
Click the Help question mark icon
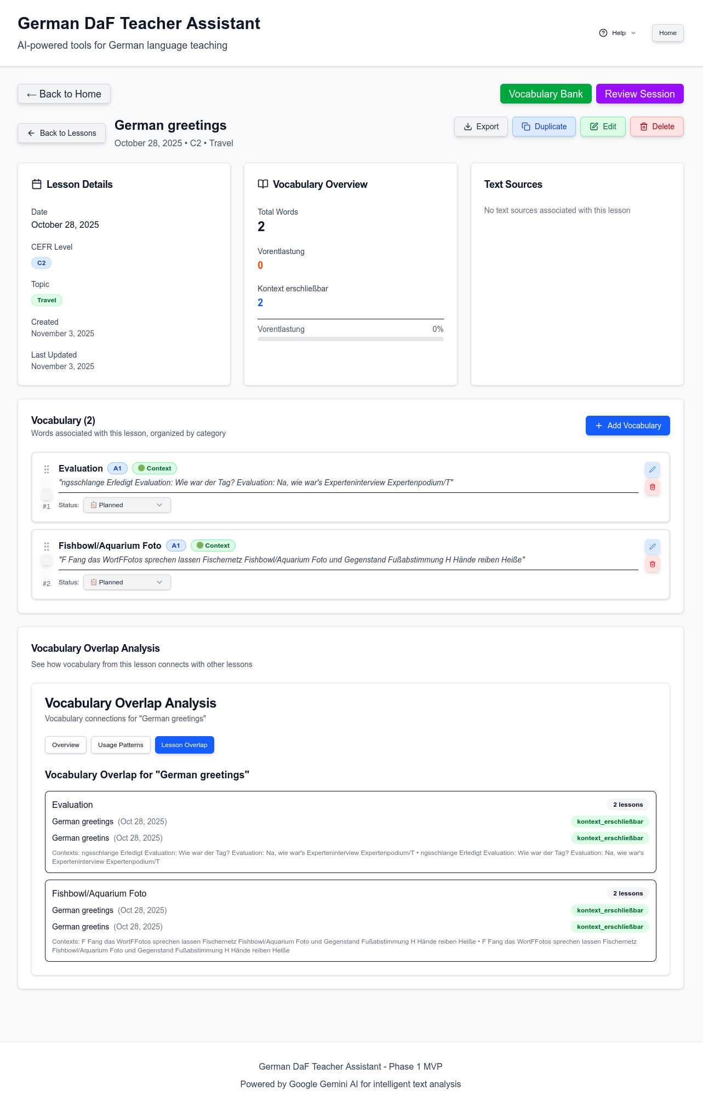point(603,33)
